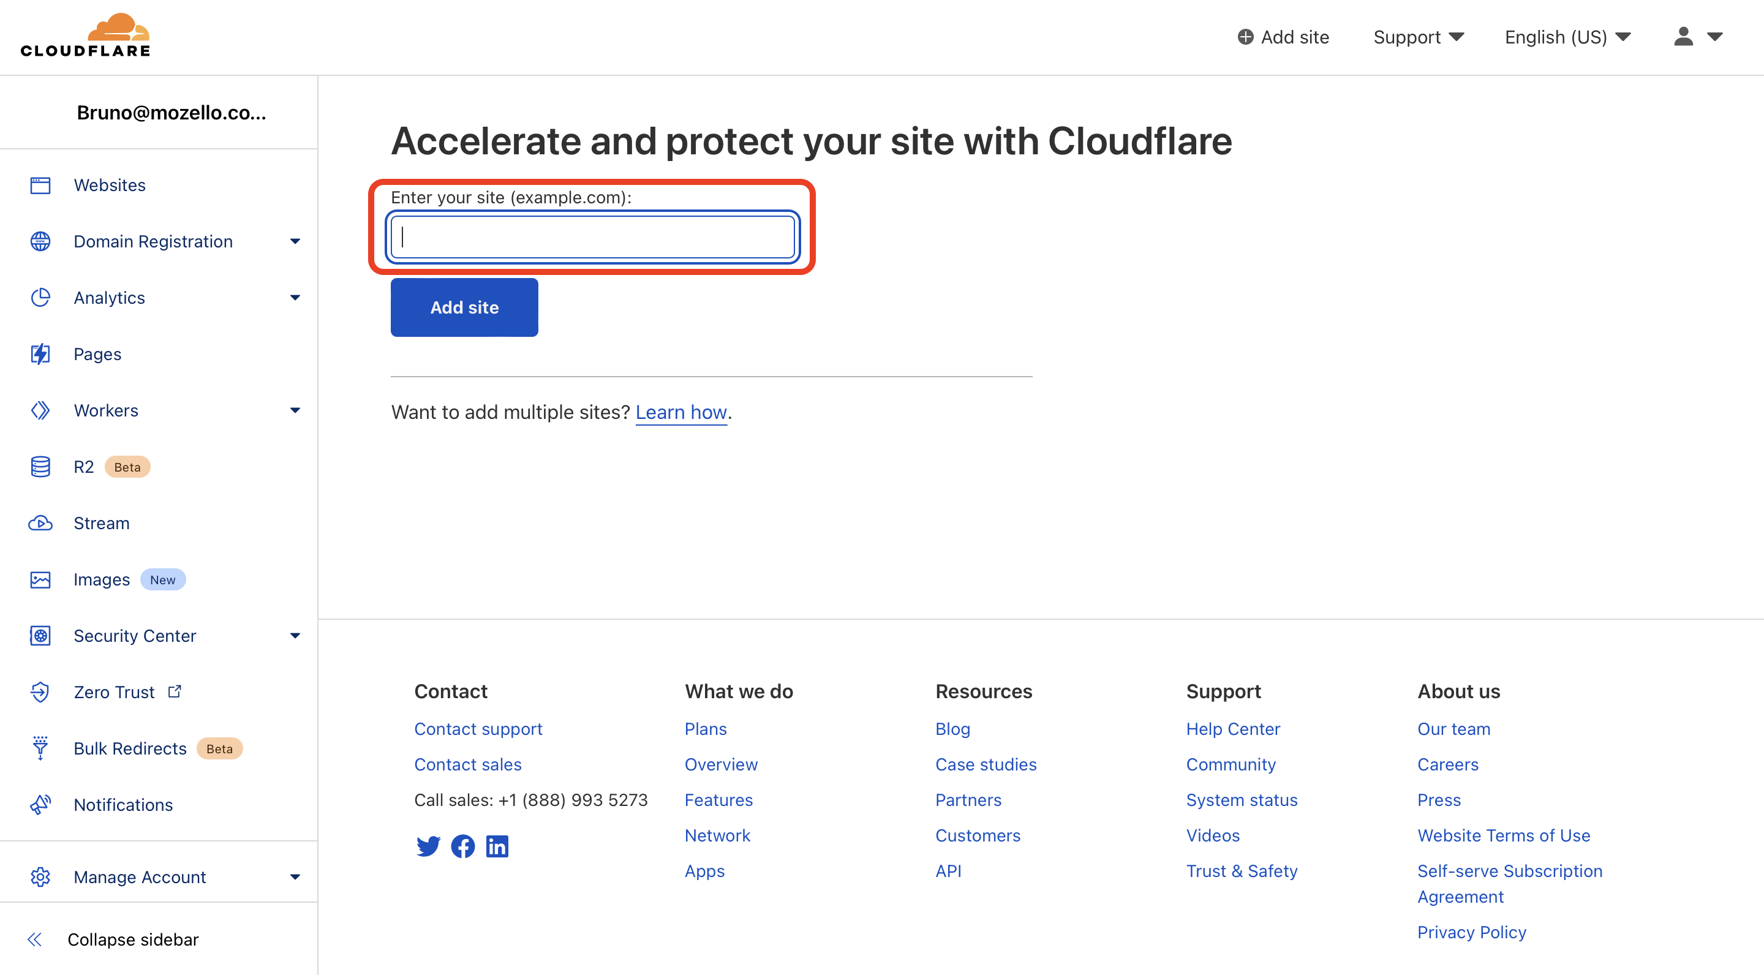Open the Support dropdown menu
1764x975 pixels.
pos(1418,37)
